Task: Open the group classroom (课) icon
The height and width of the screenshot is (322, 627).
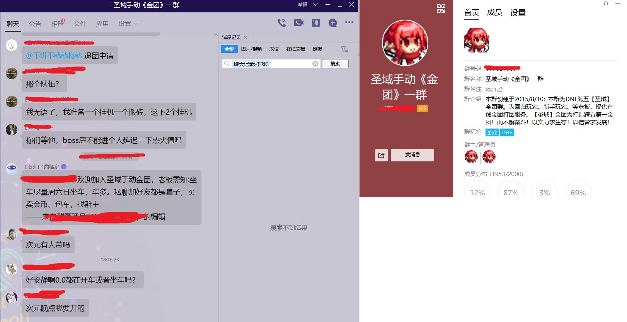Action: click(316, 23)
